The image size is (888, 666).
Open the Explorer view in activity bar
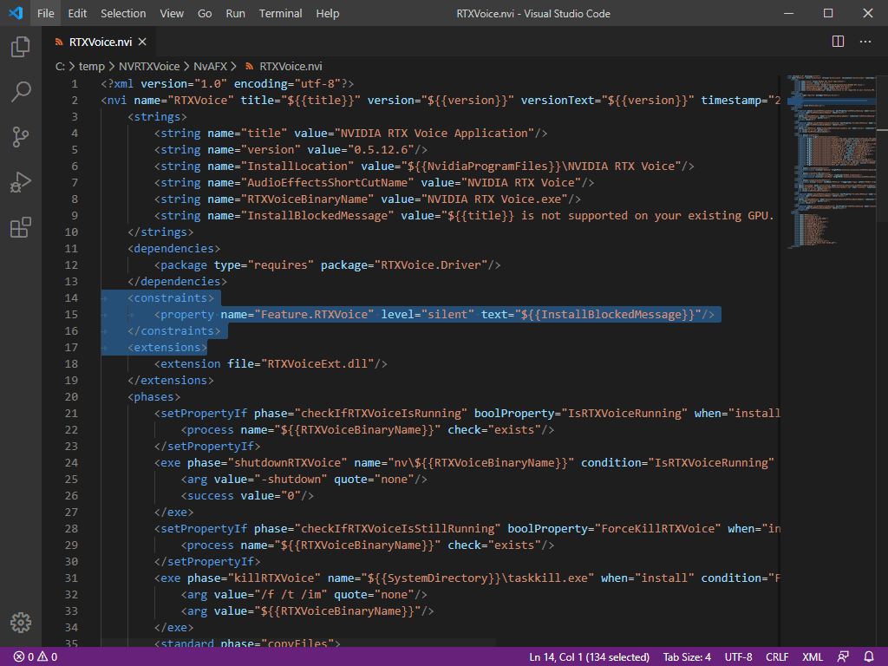coord(21,47)
